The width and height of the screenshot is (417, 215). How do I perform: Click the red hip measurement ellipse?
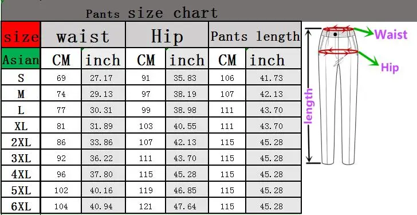(x=339, y=52)
